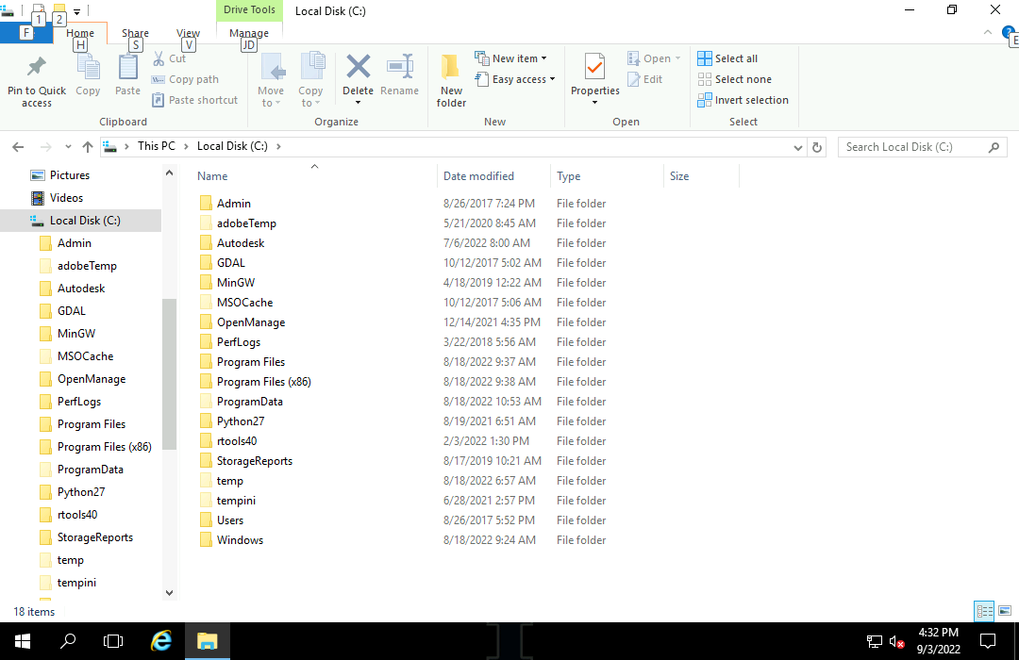Click the New folder icon in ribbon
1019x660 pixels.
(451, 68)
